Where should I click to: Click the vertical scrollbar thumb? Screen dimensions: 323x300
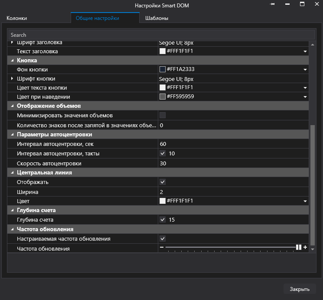[x=313, y=185]
